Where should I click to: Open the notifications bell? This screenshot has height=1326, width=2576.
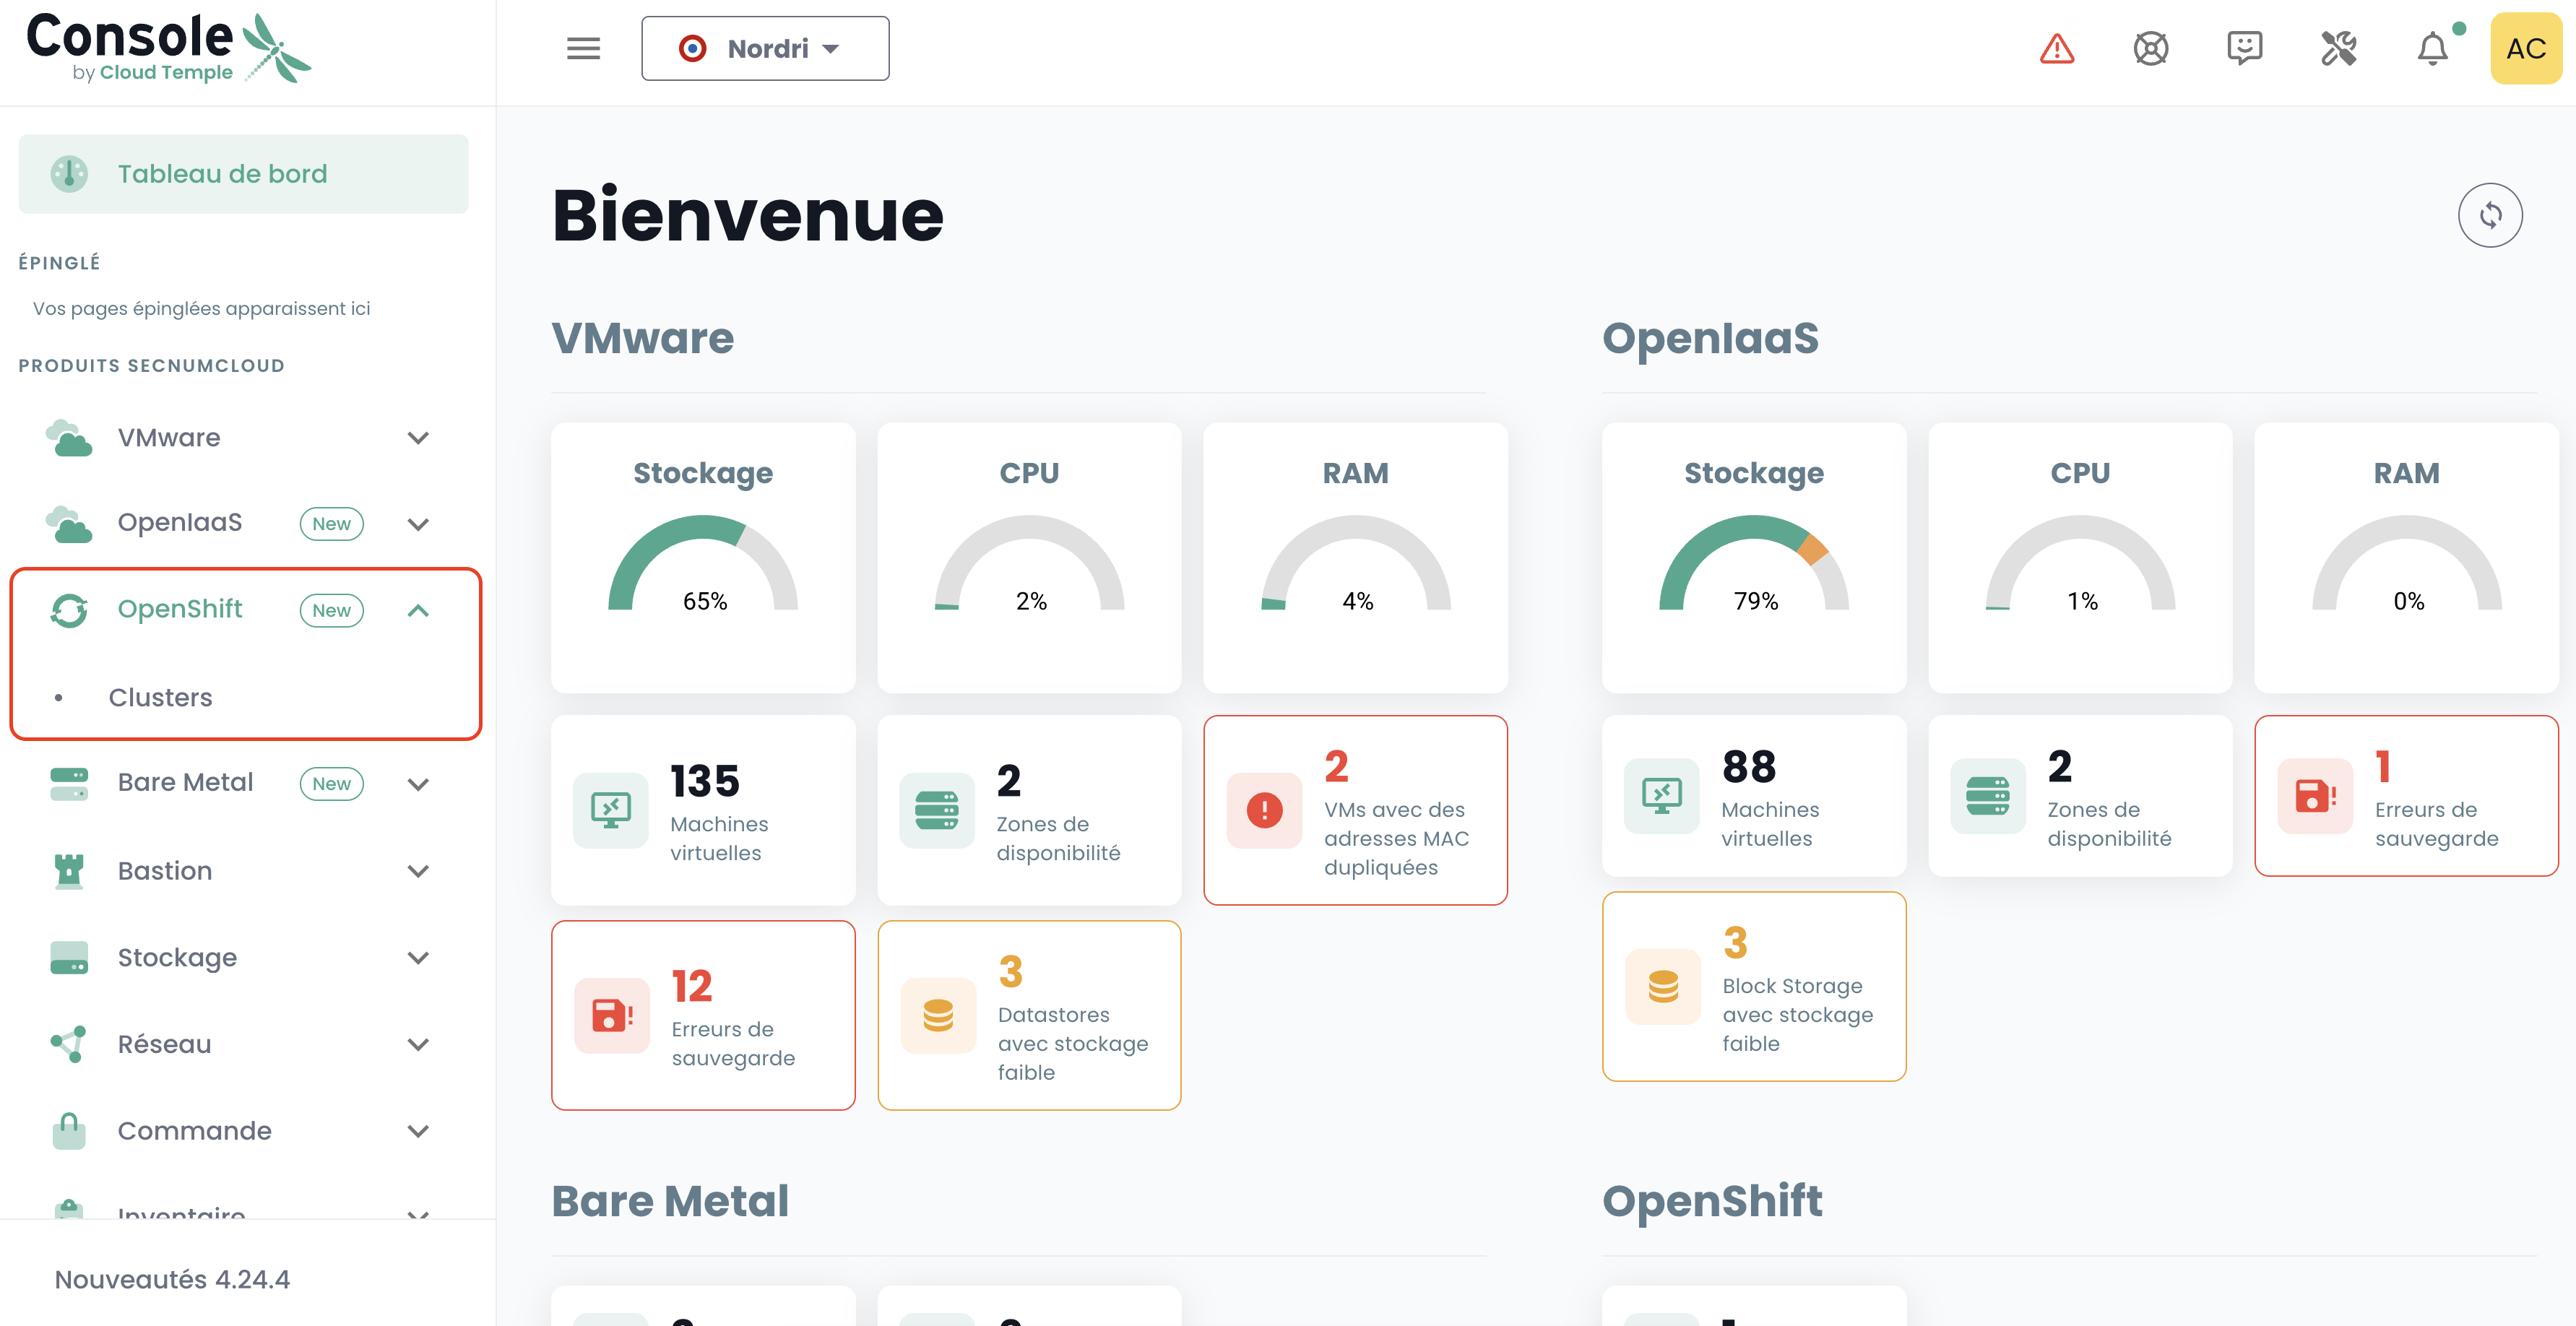2432,48
